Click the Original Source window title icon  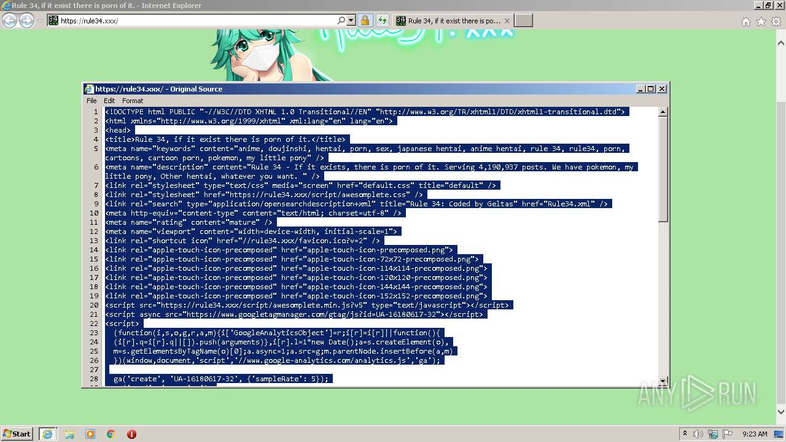click(89, 89)
